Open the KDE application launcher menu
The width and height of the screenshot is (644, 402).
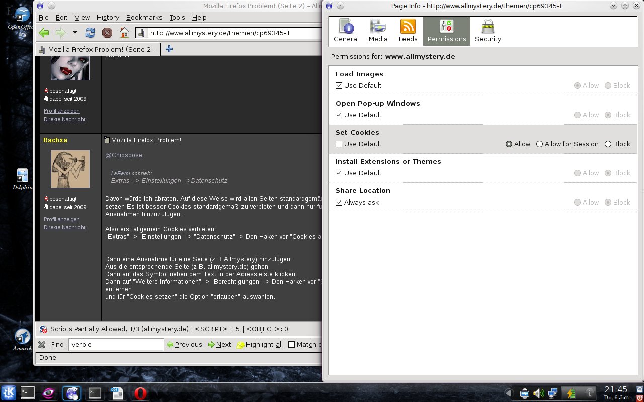click(x=9, y=392)
